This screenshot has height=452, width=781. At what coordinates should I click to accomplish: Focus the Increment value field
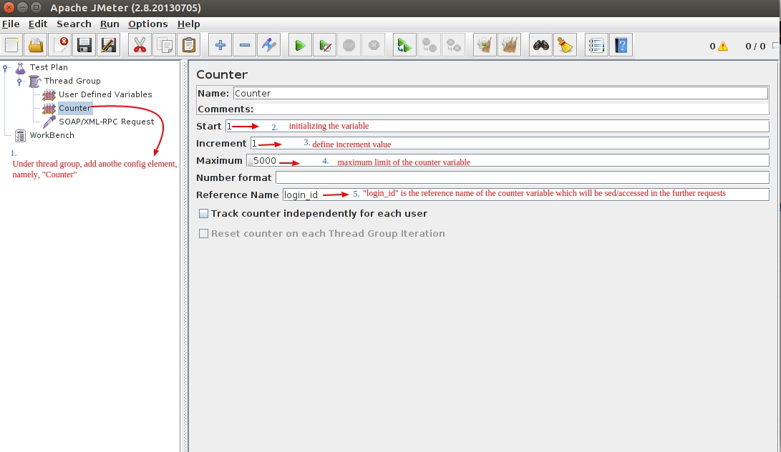pyautogui.click(x=510, y=143)
